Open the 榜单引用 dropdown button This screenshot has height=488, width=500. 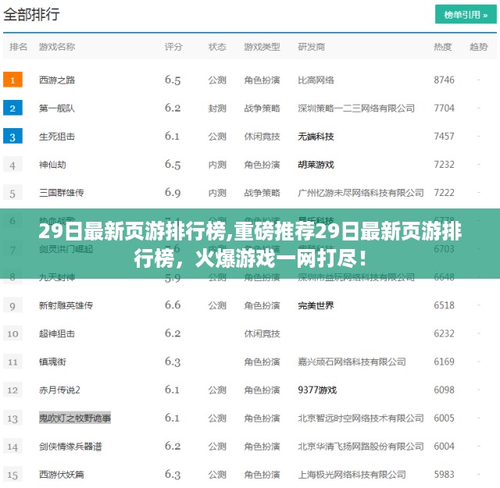[x=466, y=14]
